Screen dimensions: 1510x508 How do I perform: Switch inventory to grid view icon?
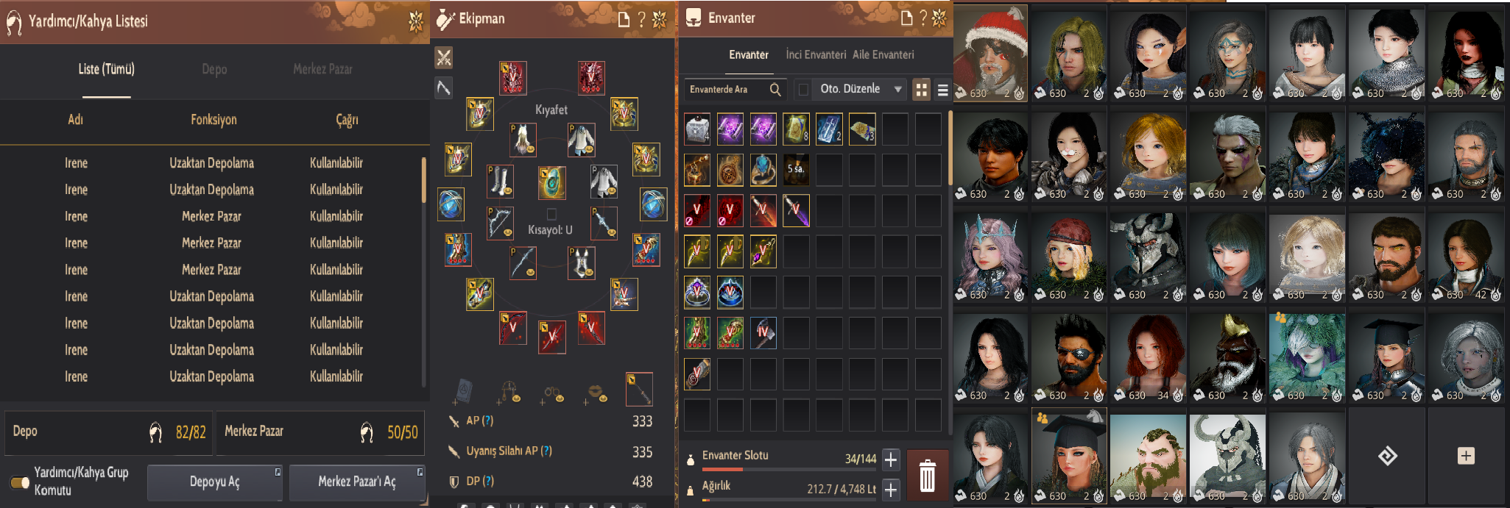[921, 90]
